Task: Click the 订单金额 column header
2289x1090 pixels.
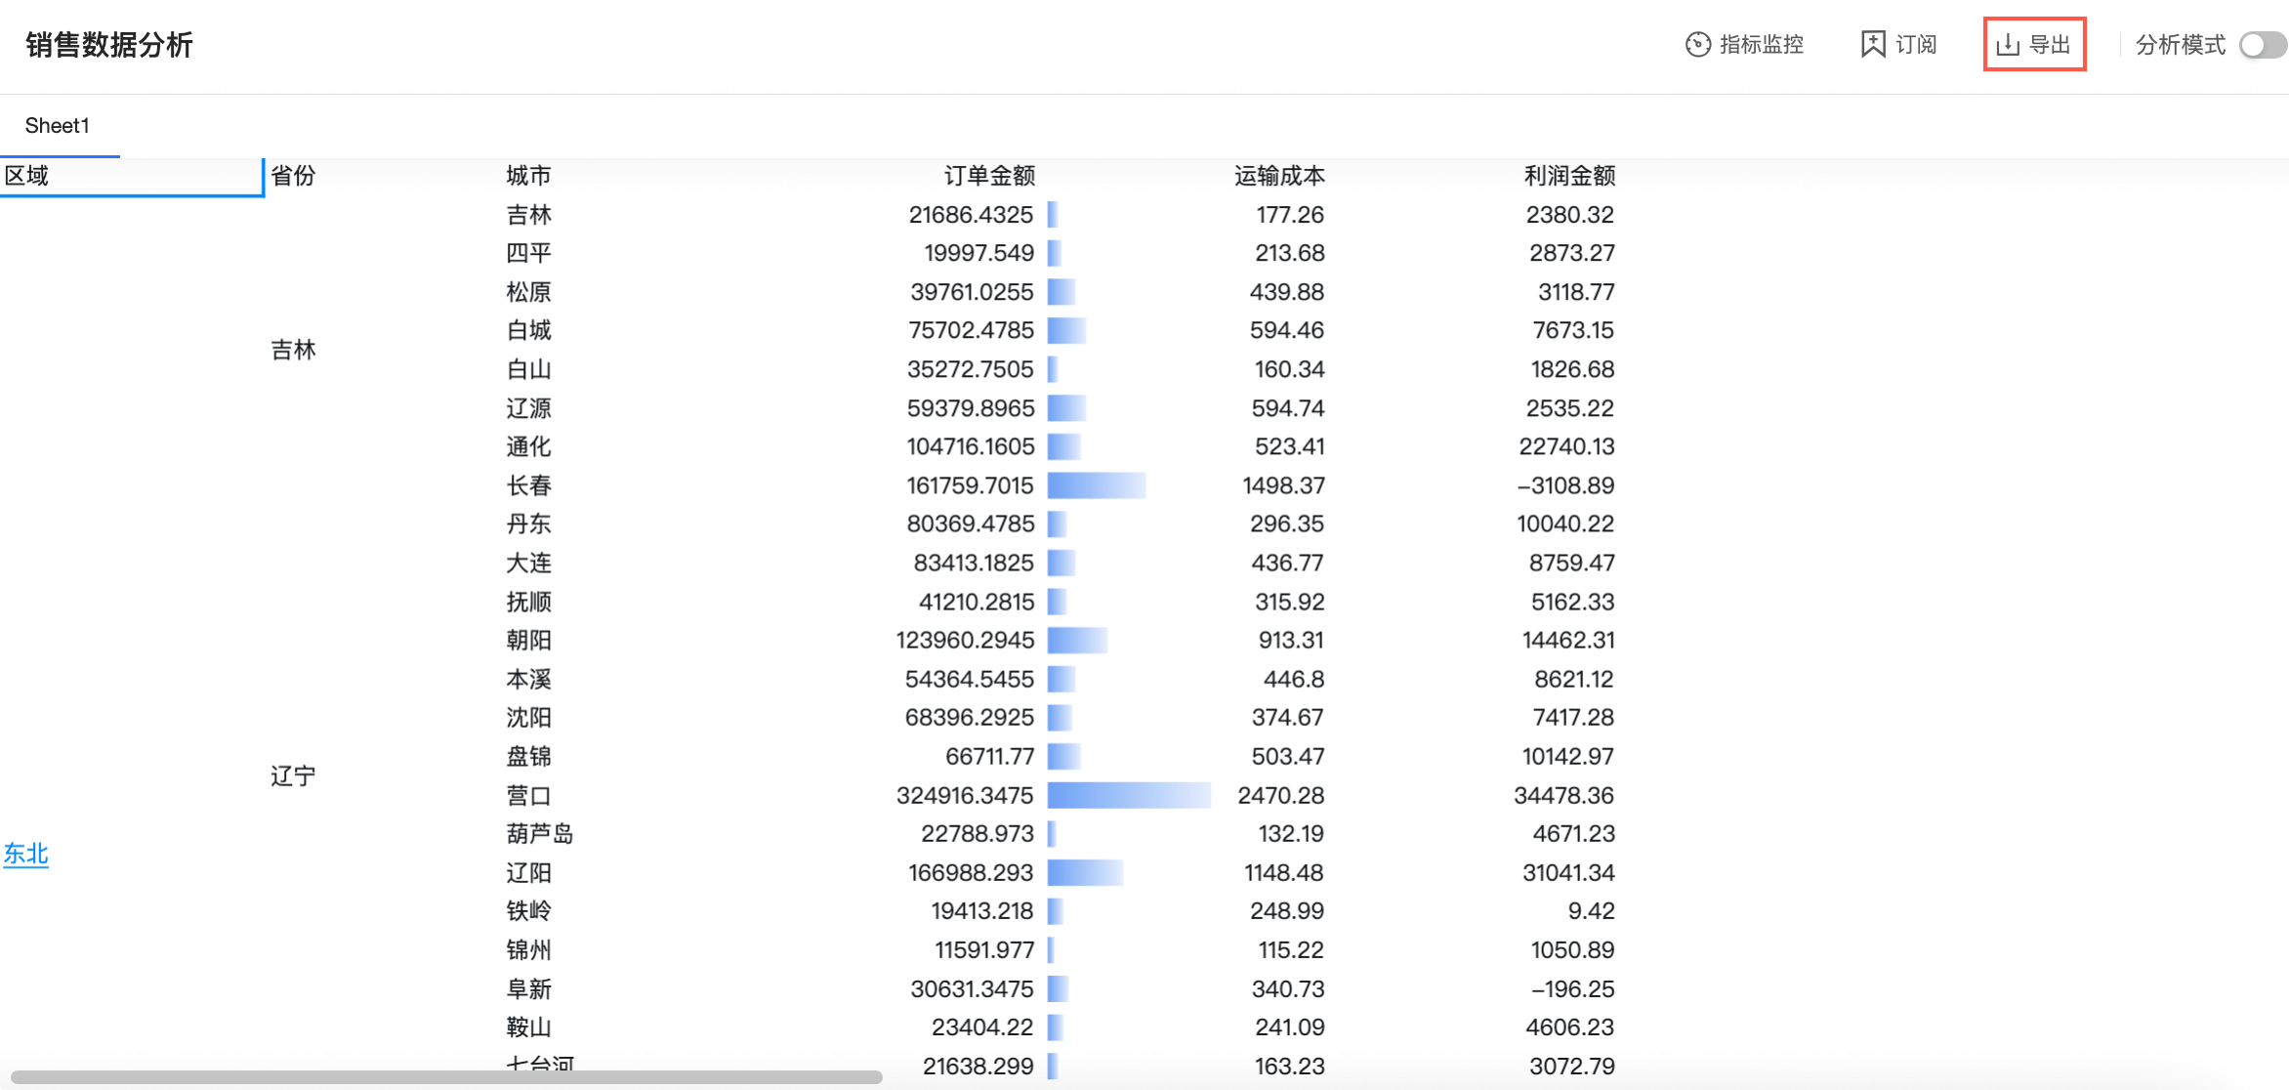Action: [989, 176]
